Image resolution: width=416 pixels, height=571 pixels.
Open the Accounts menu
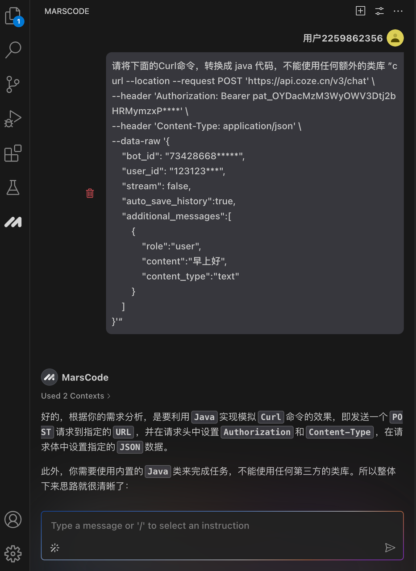[x=13, y=520]
